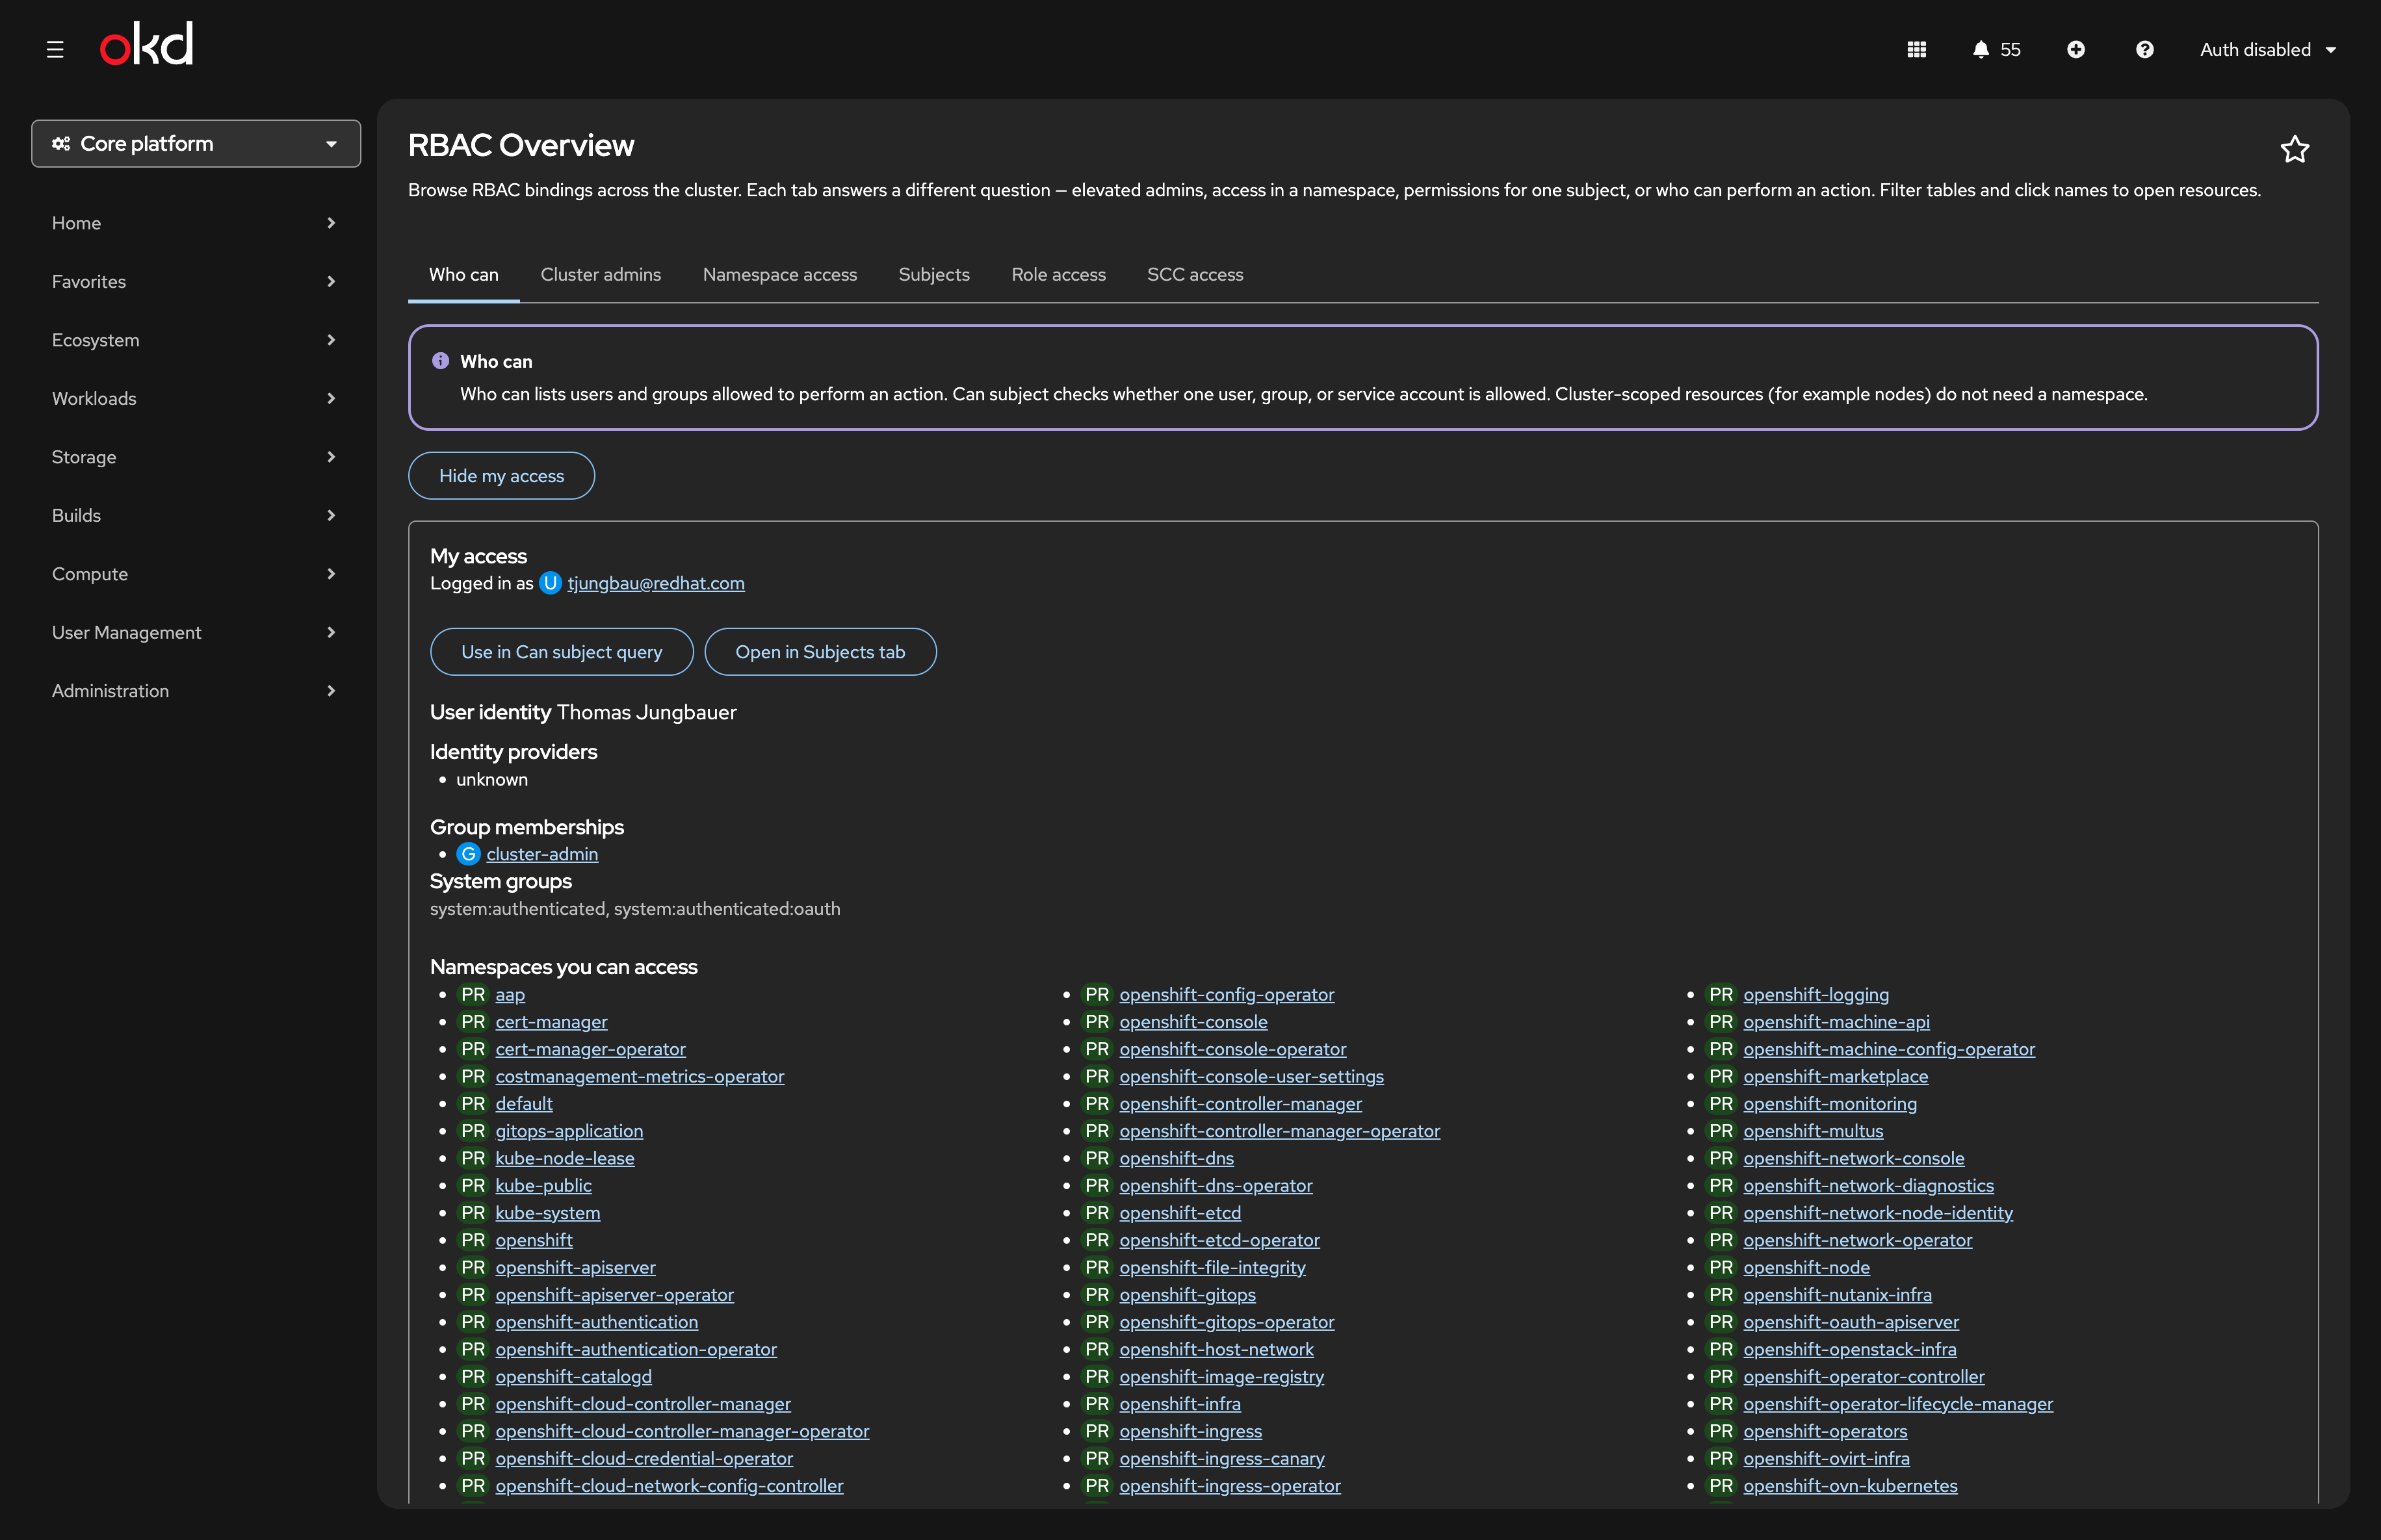Click the Hide my access button
Screen dimensions: 2381x1540
pos(501,476)
